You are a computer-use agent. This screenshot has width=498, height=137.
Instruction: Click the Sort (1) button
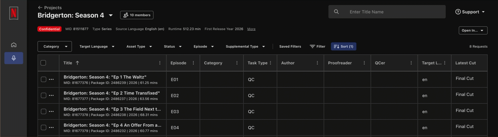(x=344, y=46)
